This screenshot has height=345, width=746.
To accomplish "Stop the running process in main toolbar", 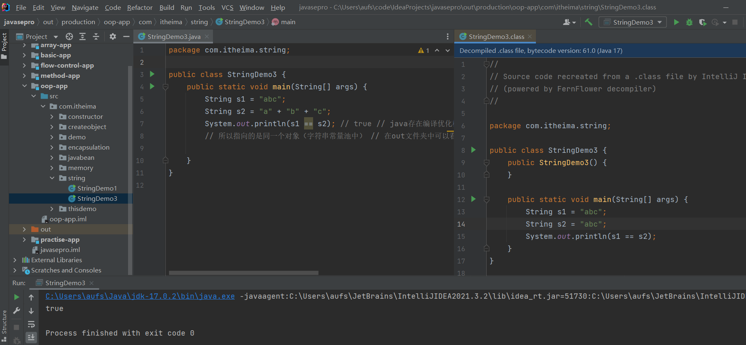I will click(x=735, y=22).
